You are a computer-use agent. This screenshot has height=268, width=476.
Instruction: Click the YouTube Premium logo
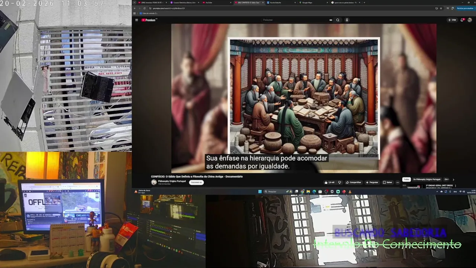[149, 20]
